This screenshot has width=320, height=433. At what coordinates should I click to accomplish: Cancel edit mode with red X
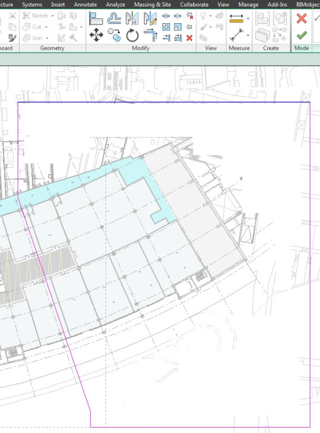click(302, 18)
